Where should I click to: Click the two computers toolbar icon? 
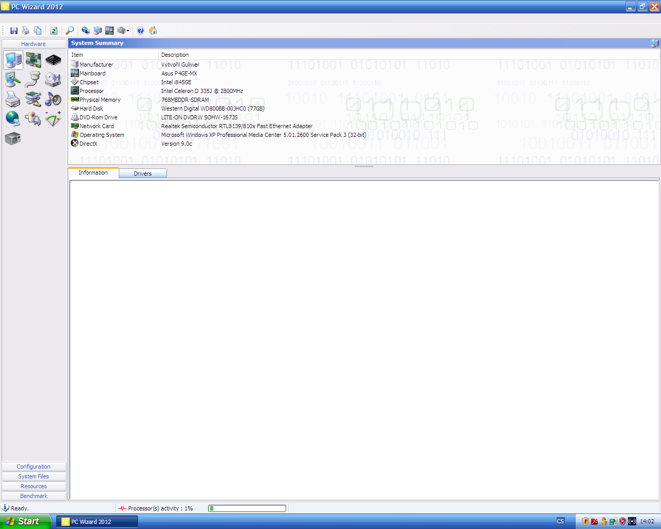click(x=98, y=31)
